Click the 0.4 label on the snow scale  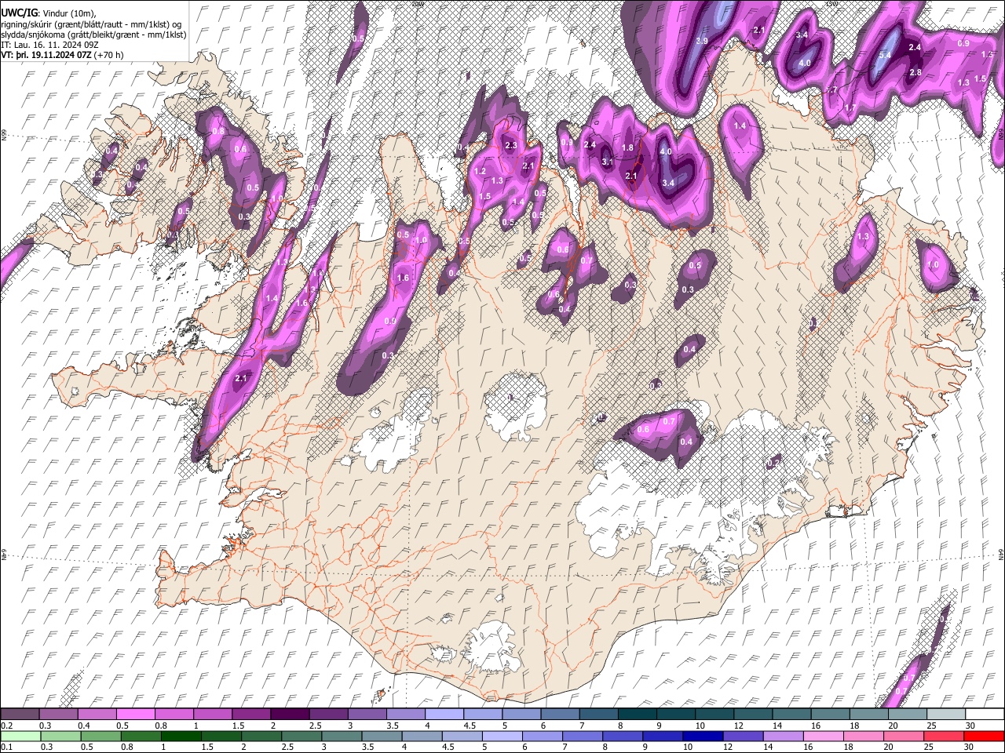[85, 726]
